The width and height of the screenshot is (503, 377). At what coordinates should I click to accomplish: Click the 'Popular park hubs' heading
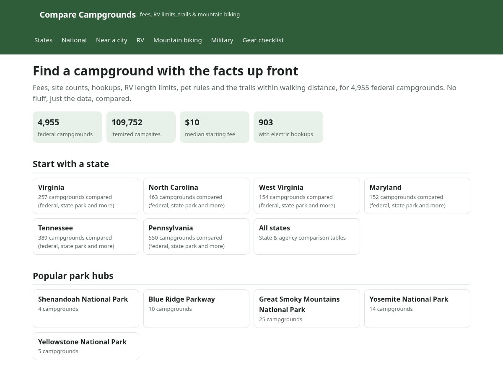[73, 276]
